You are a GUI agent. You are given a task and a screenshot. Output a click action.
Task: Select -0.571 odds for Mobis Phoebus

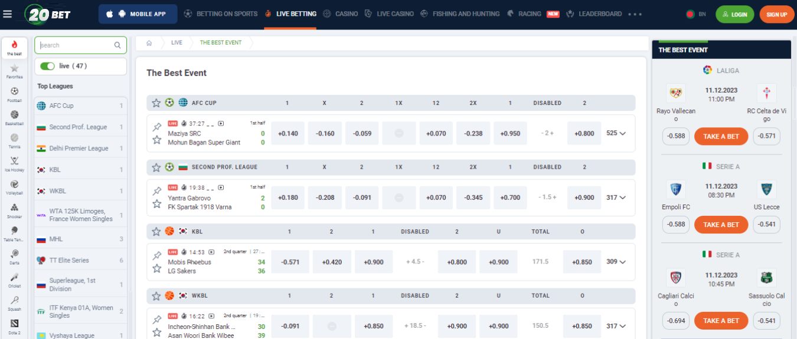pyautogui.click(x=290, y=262)
